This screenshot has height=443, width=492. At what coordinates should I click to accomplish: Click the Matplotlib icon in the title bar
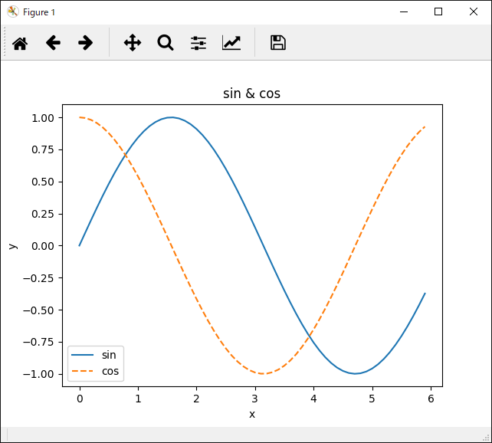(x=12, y=11)
